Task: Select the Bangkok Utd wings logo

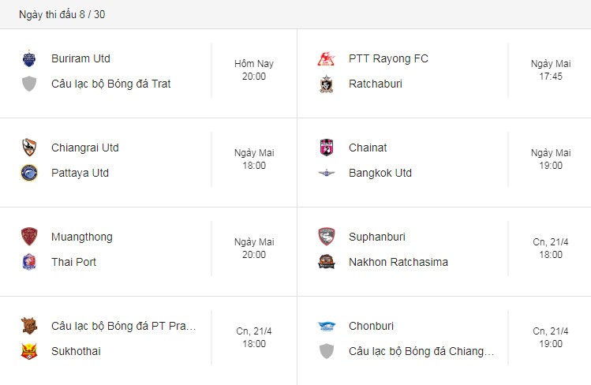Action: pos(327,173)
